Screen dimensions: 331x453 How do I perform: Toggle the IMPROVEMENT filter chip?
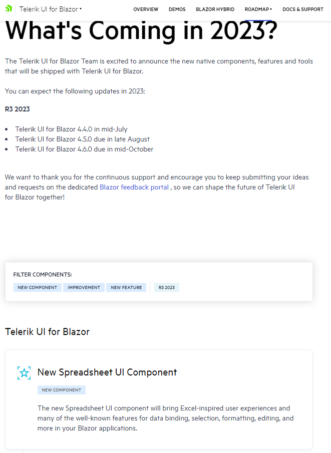pyautogui.click(x=84, y=287)
